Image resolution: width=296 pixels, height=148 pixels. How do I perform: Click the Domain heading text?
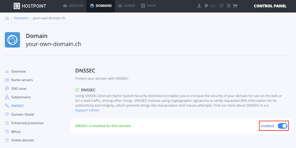[37, 36]
